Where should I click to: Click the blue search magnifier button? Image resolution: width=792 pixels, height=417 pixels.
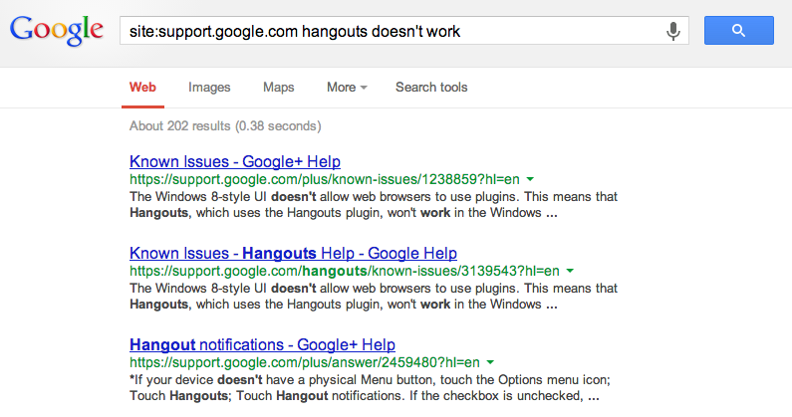tap(739, 30)
